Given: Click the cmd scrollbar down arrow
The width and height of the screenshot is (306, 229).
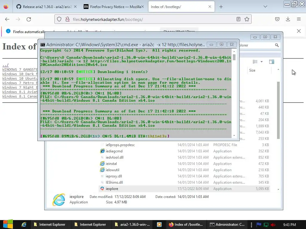Looking at the screenshot, I should (234, 136).
